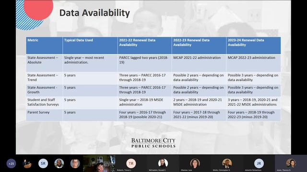Click the Parent Survey cell
The width and height of the screenshot is (307, 172).
44,115
